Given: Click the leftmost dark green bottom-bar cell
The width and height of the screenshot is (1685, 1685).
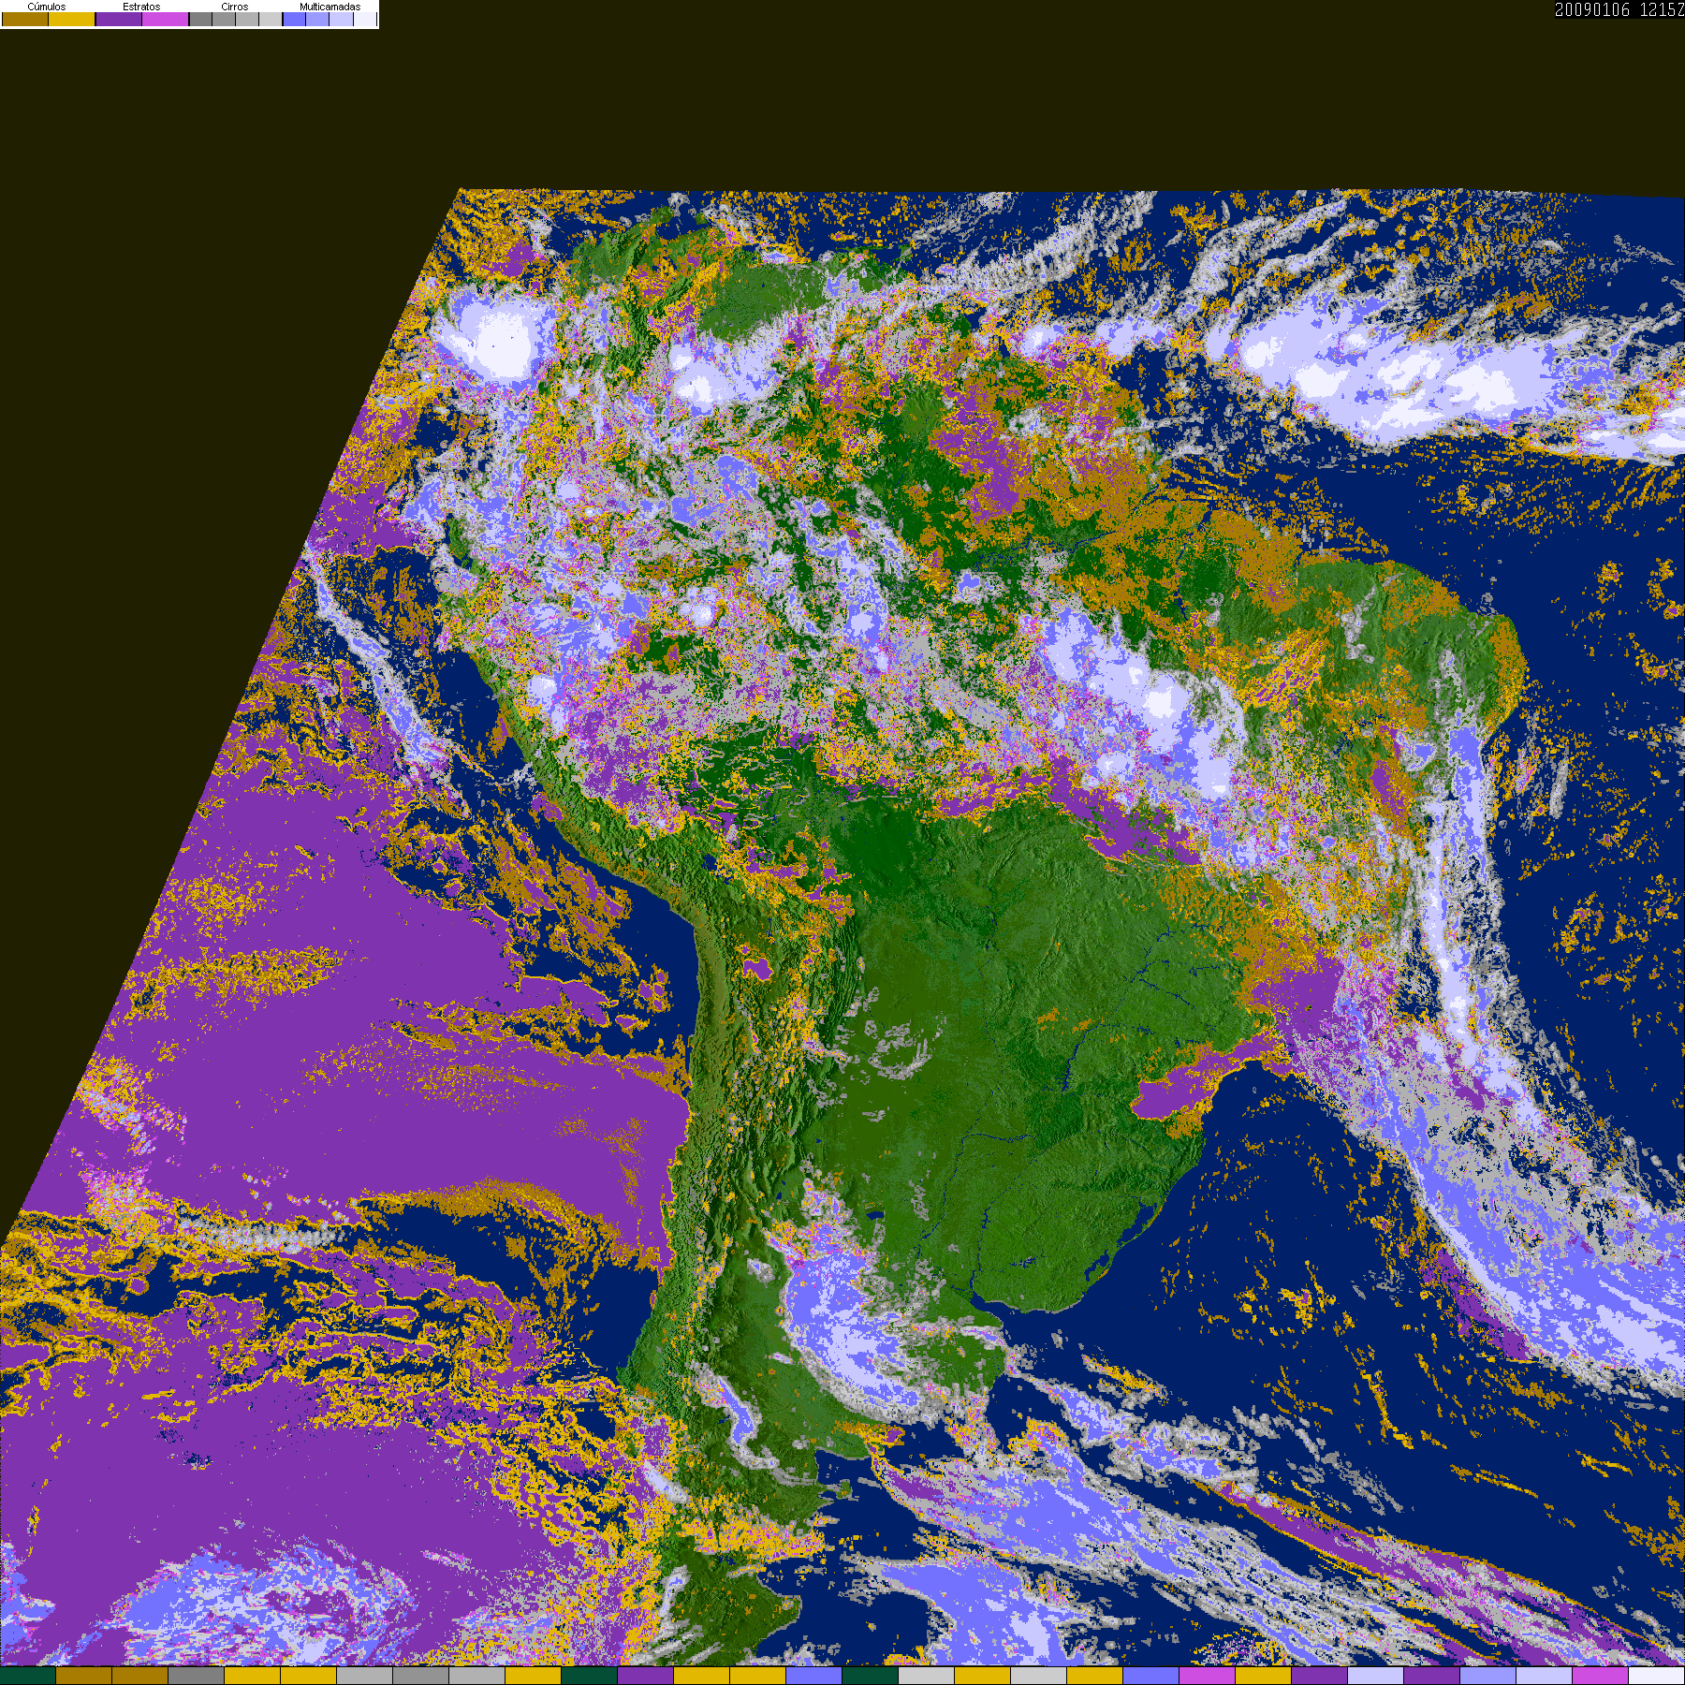Looking at the screenshot, I should point(28,1676).
